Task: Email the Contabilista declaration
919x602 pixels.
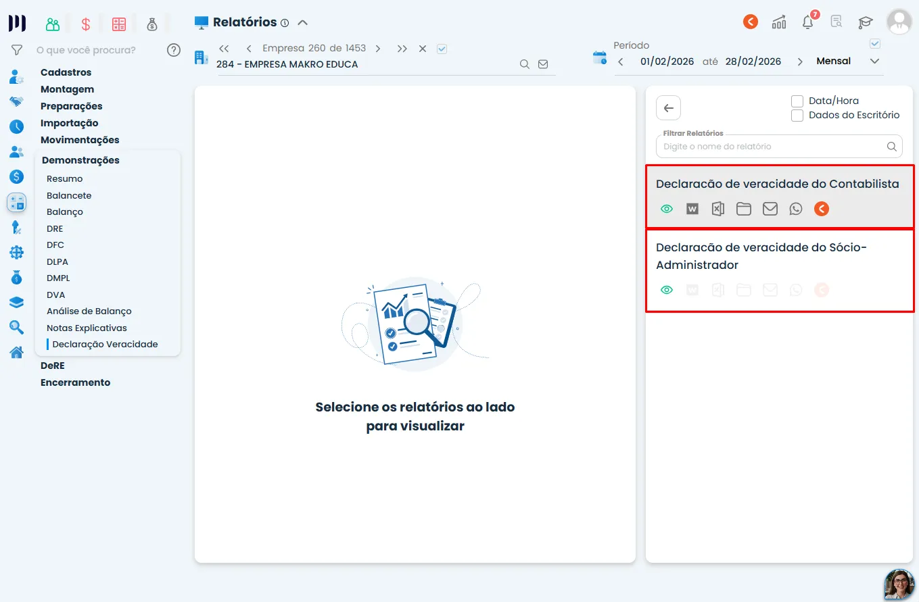Action: [770, 209]
